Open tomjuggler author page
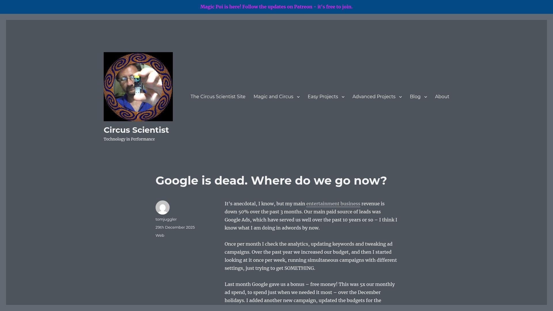Screen dimensions: 553x311 pyautogui.click(x=166, y=219)
